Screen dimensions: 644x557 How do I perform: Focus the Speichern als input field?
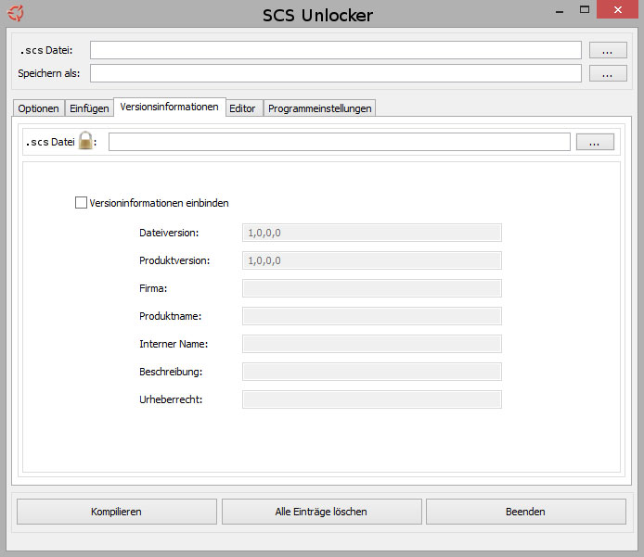[x=336, y=73]
